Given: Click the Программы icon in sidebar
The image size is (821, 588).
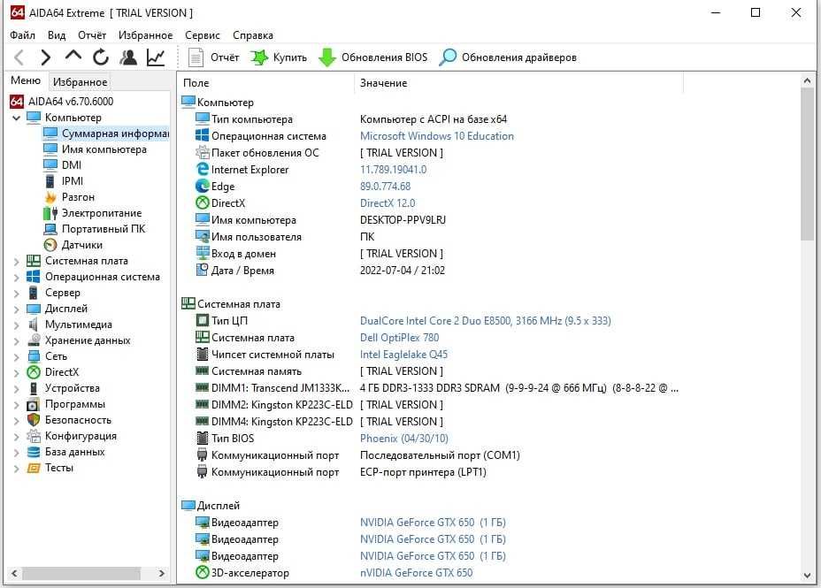Looking at the screenshot, I should (34, 404).
